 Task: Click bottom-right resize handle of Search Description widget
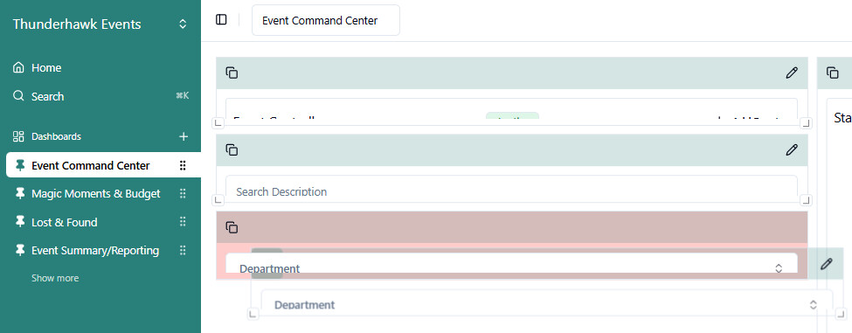pos(807,200)
